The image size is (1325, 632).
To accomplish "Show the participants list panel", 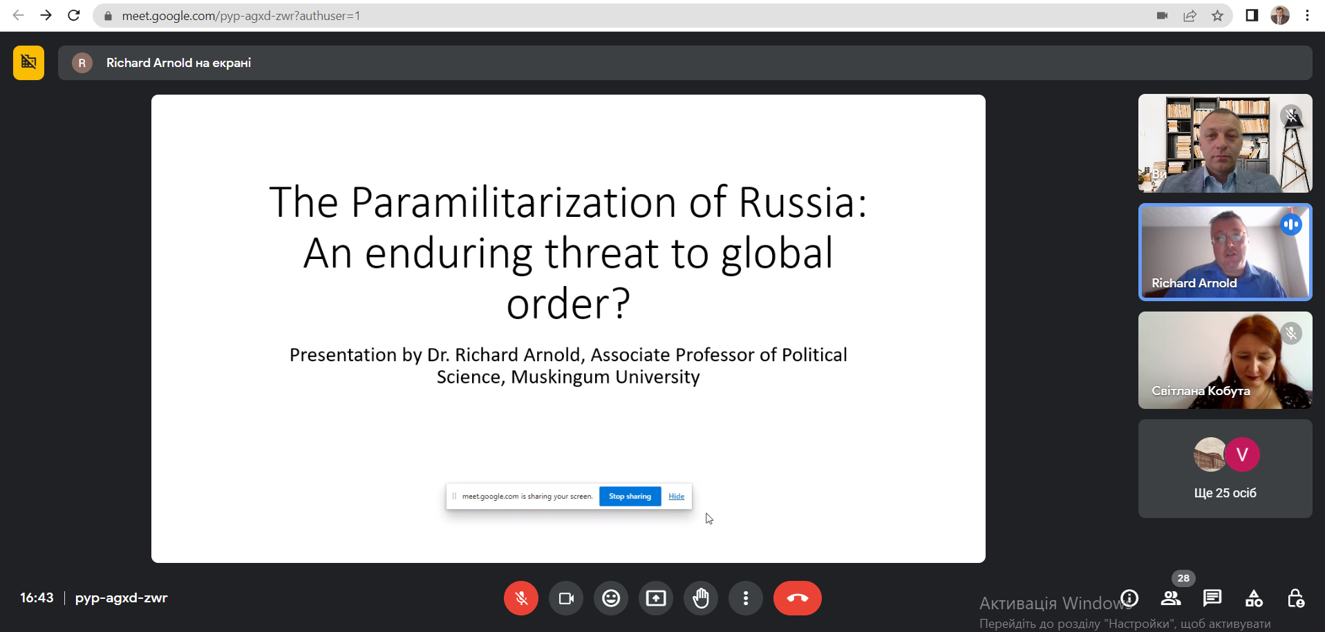I will 1171,598.
